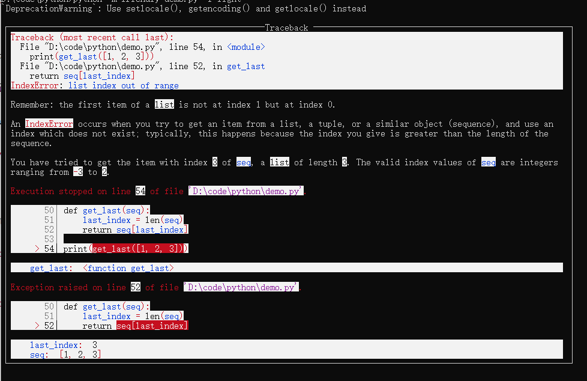The height and width of the screenshot is (381, 587).
Task: Click the highlighted index value 3
Action: (x=215, y=162)
